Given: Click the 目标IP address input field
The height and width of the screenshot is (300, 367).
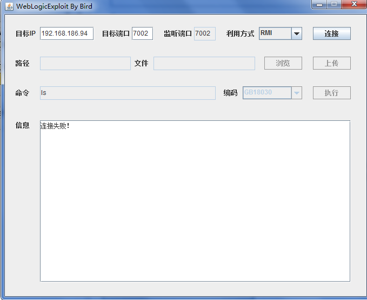Looking at the screenshot, I should click(x=66, y=33).
